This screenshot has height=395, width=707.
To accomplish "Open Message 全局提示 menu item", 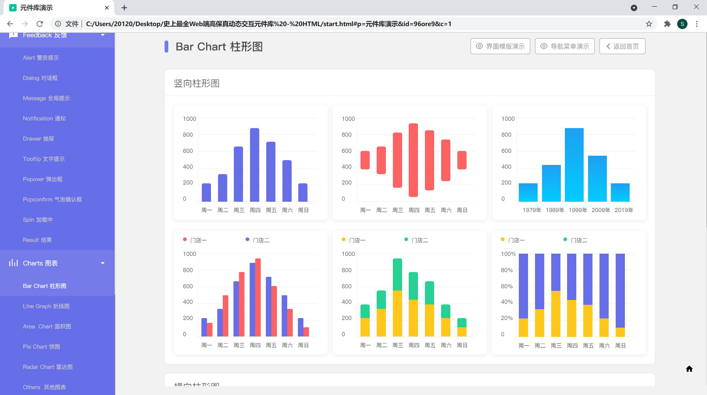I will (46, 98).
